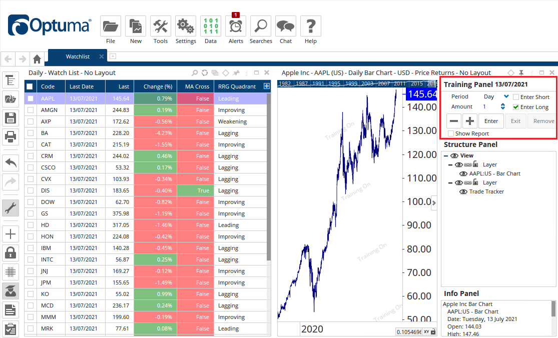Screen dimensions: 558x338
Task: Open Alerts alarm clock icon
Action: 236,26
